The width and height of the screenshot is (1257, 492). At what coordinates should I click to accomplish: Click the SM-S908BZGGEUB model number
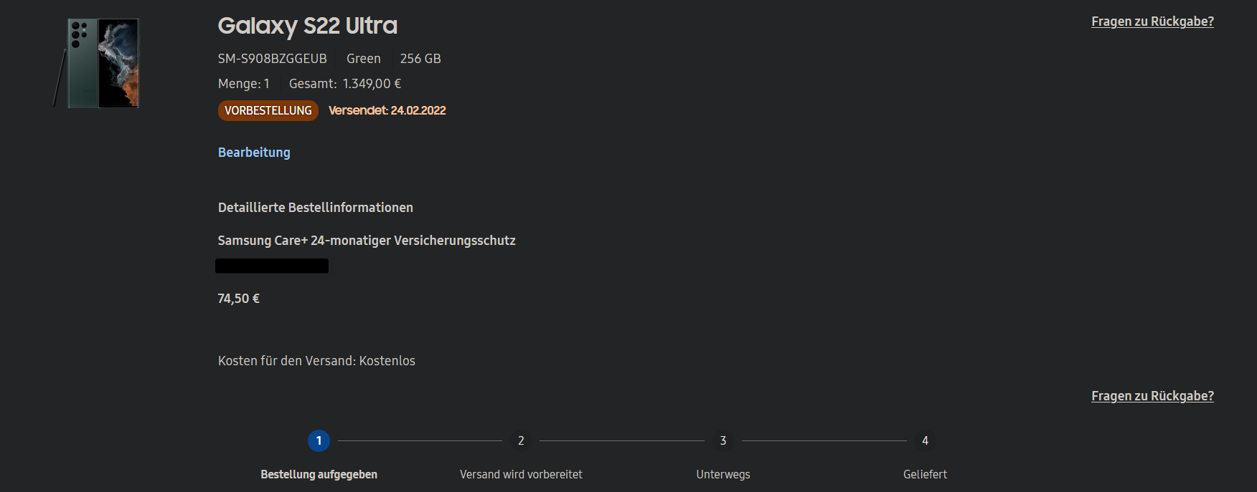pos(273,59)
